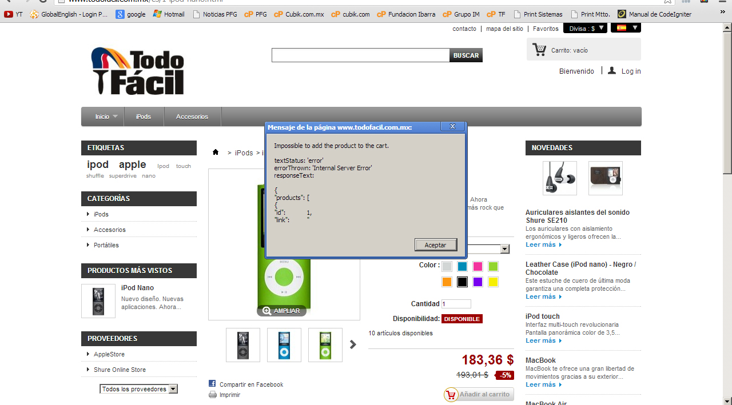Click Aceptar in the error dialog
732x405 pixels.
point(436,244)
